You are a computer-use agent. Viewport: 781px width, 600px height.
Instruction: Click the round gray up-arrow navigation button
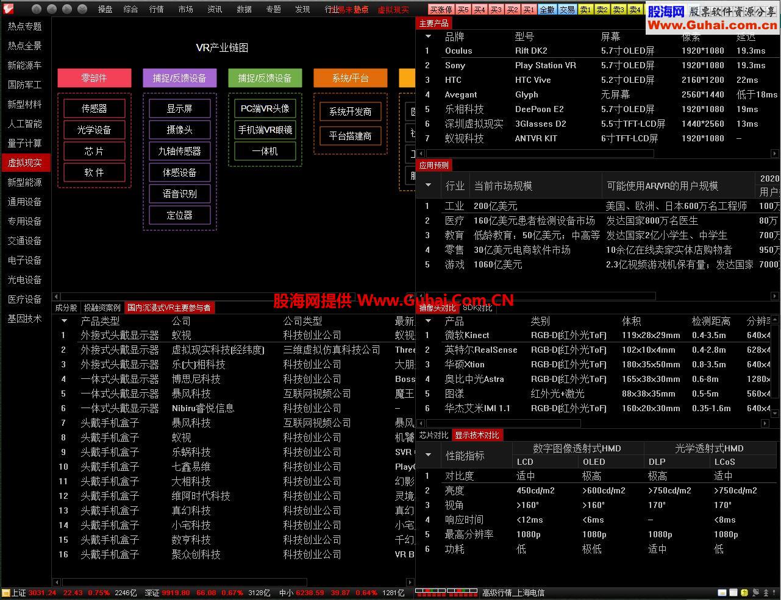tap(37, 9)
